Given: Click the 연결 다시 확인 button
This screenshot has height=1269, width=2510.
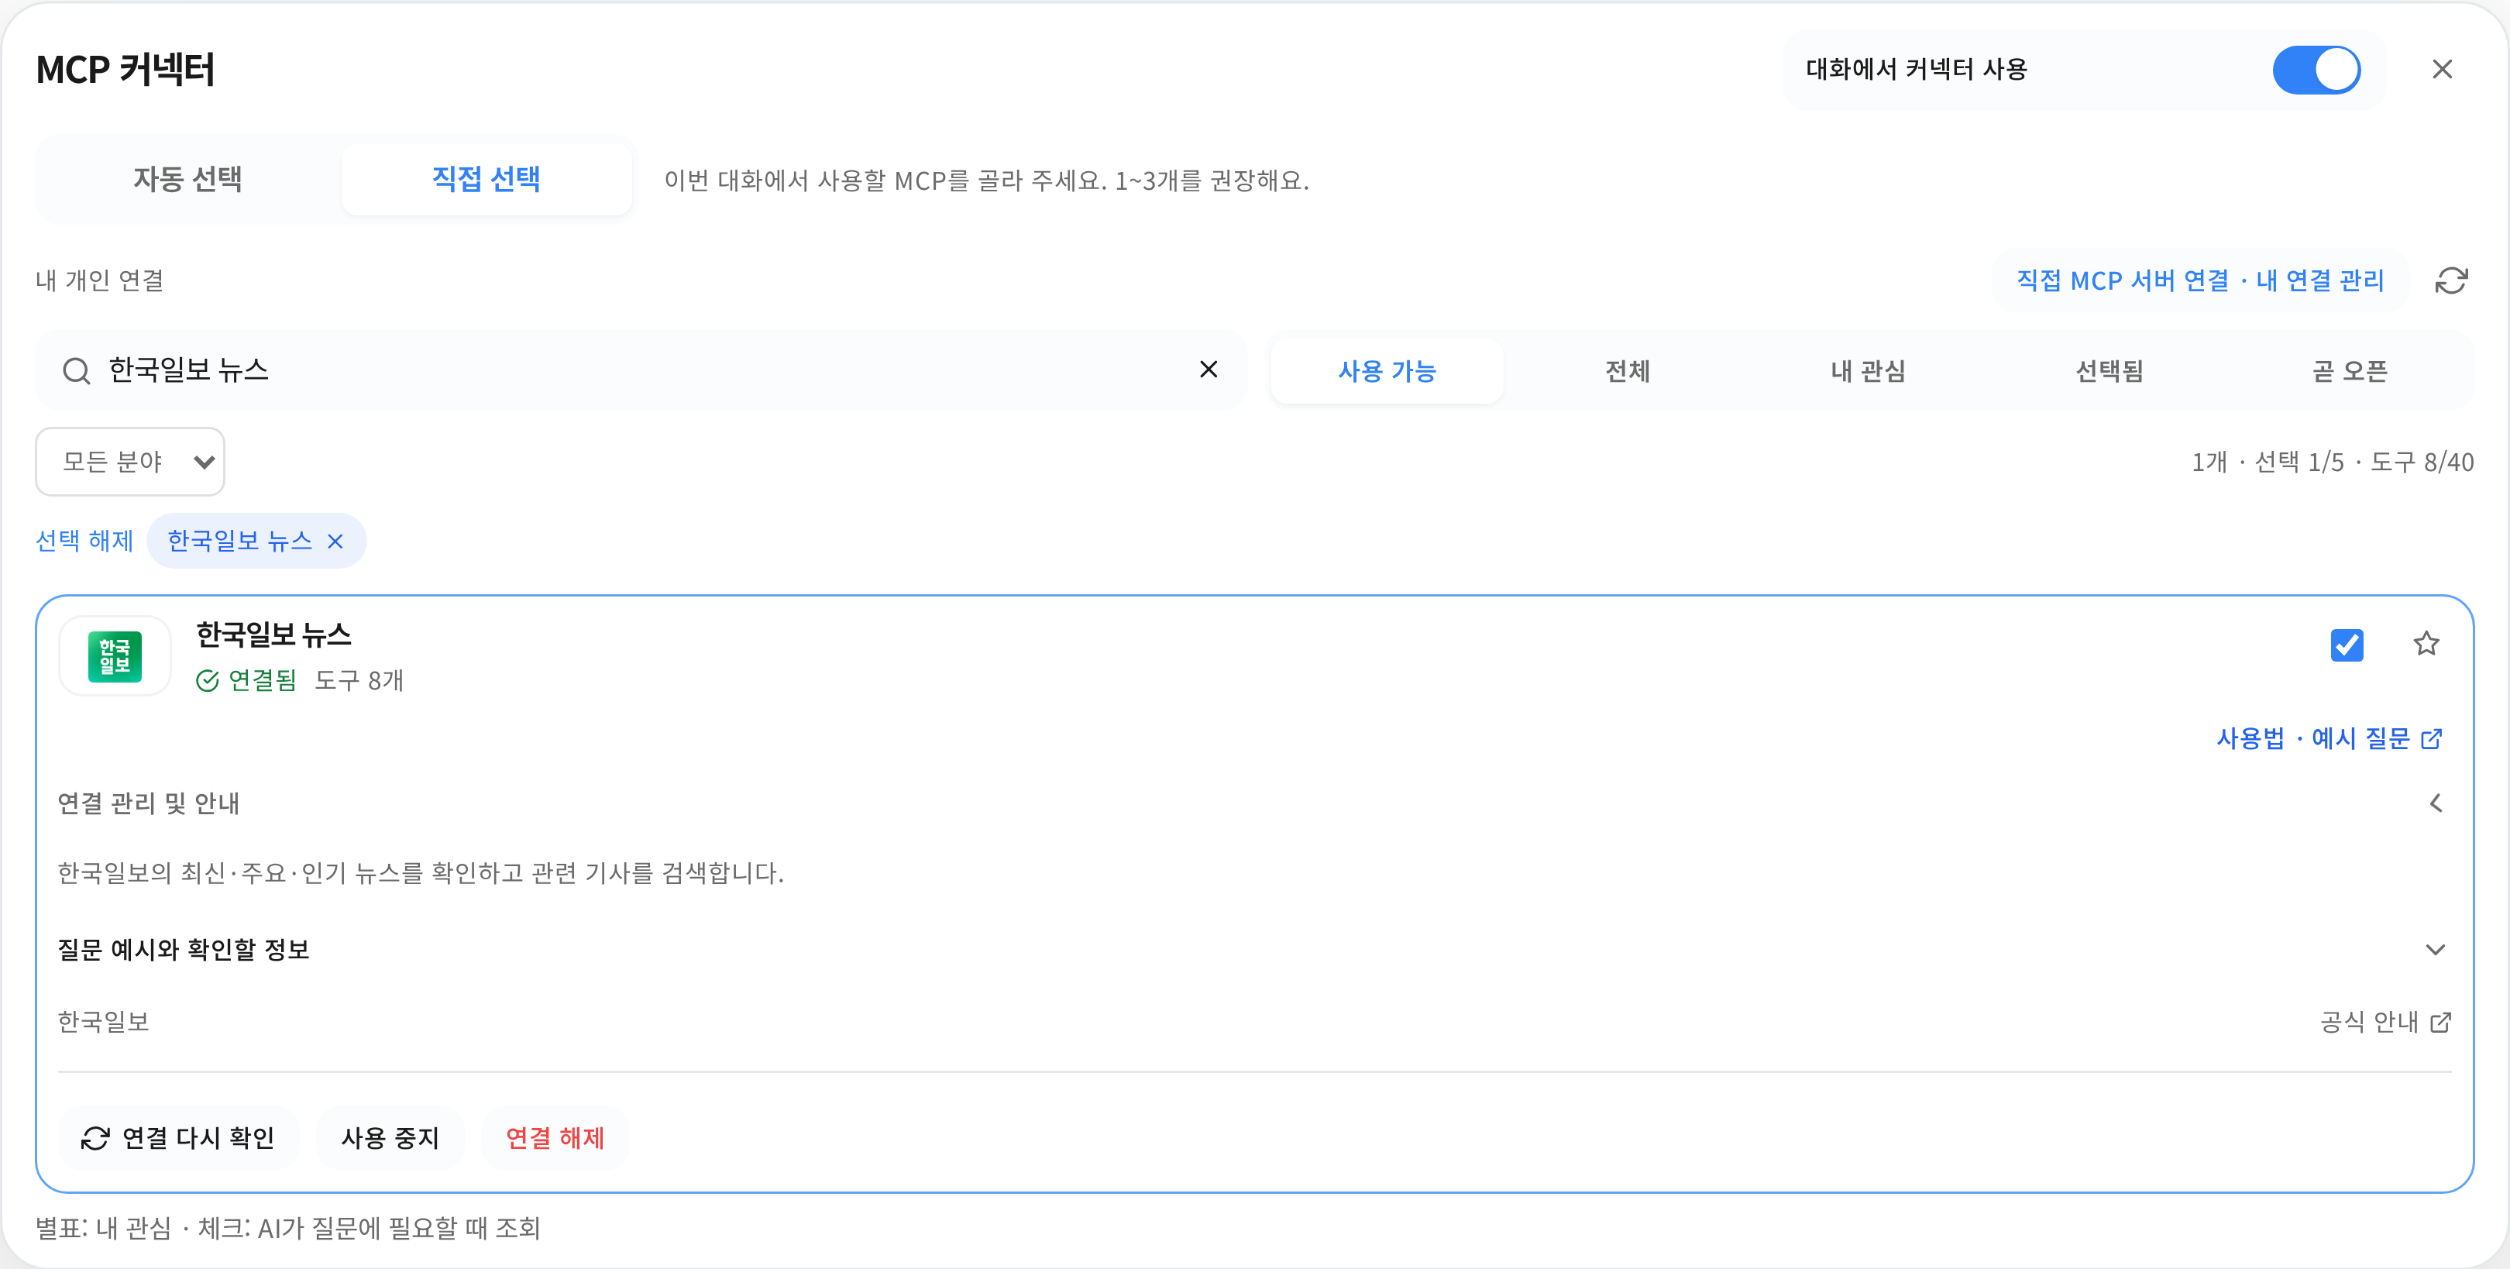Looking at the screenshot, I should pyautogui.click(x=178, y=1137).
